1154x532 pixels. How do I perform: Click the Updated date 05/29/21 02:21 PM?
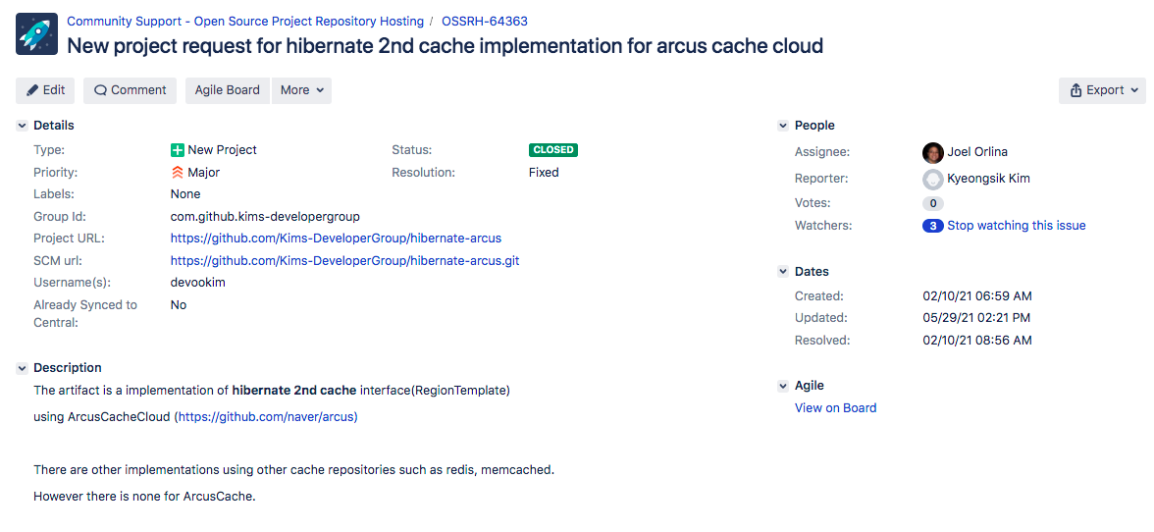click(976, 318)
